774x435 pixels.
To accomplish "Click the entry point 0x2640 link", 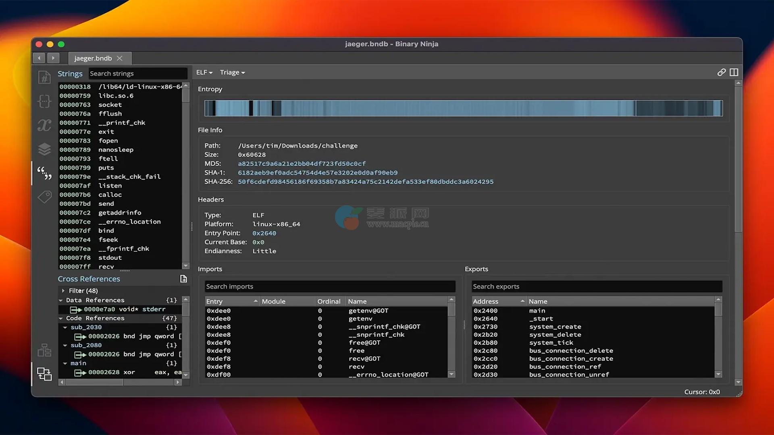I will [x=264, y=233].
